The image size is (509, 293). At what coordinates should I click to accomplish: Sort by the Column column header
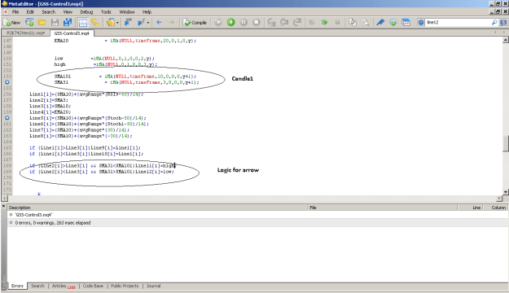[x=496, y=208]
